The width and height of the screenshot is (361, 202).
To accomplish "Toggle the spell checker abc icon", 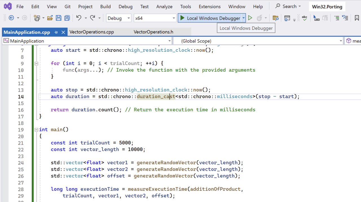I will (x=305, y=18).
